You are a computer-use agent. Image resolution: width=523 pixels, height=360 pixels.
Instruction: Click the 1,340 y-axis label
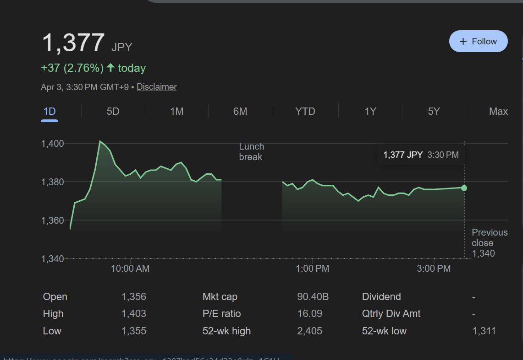tap(52, 259)
